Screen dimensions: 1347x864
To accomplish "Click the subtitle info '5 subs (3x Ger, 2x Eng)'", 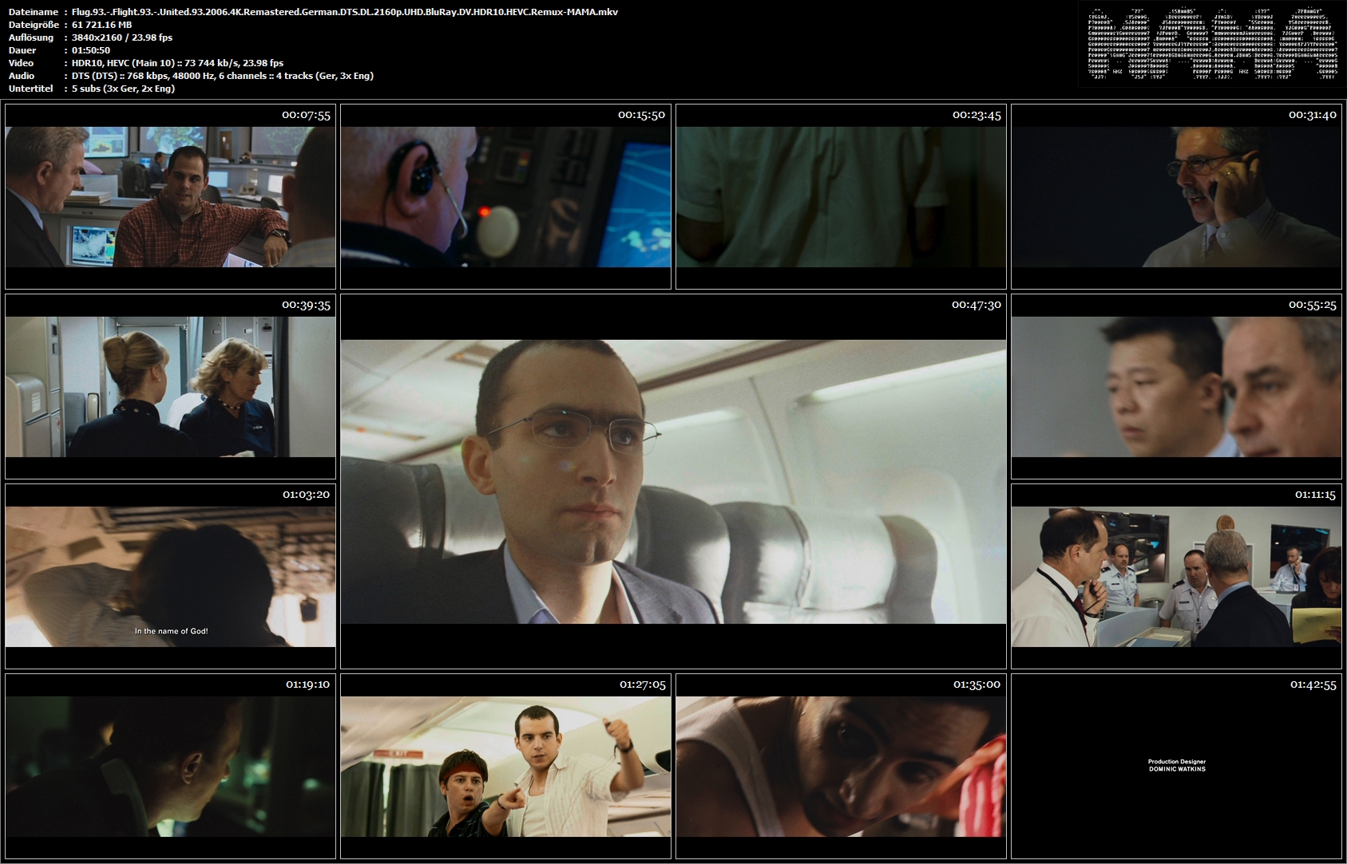I will click(124, 89).
